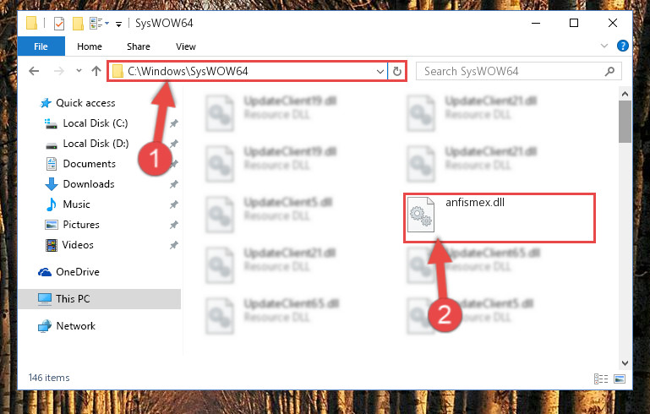Open recent locations dropdown arrow
Screen dimensions: 650x414
[x=79, y=71]
